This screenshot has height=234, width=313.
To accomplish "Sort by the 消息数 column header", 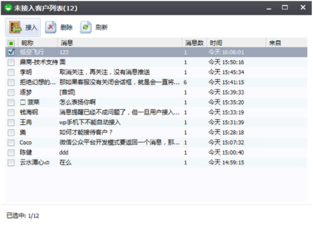I will tap(194, 43).
